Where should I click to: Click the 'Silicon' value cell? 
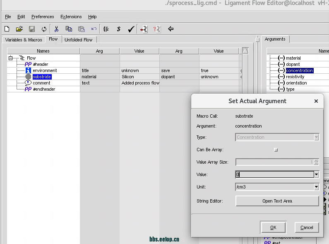point(139,77)
